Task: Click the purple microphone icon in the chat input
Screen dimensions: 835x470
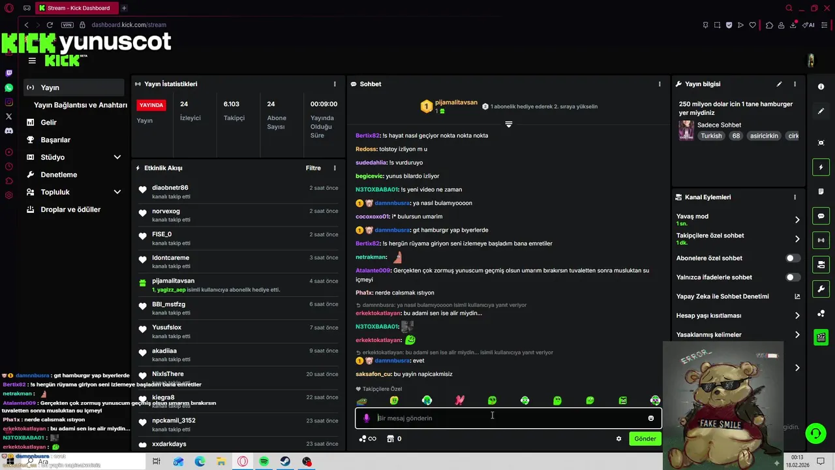Action: [367, 418]
